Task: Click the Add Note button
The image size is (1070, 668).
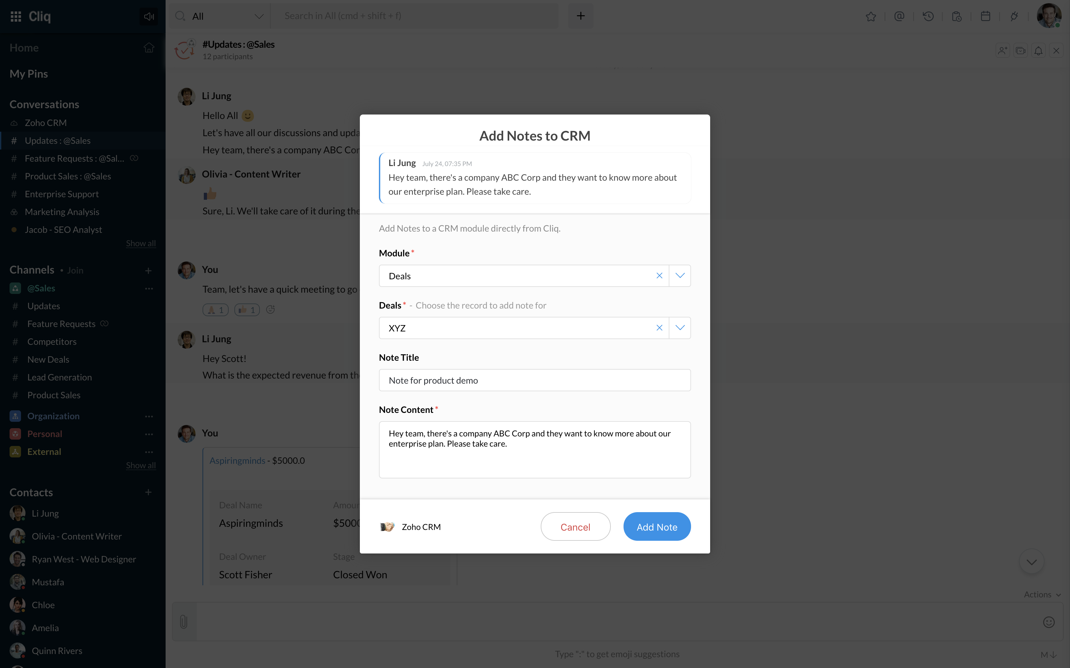Action: pos(657,527)
